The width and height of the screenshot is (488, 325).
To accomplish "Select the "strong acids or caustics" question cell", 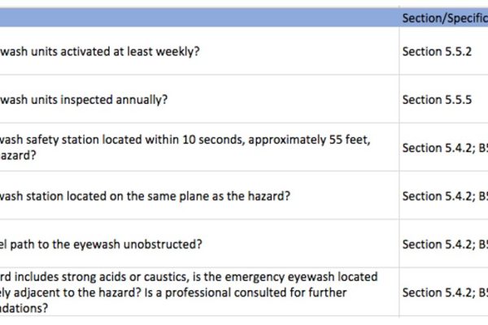I will [199, 292].
